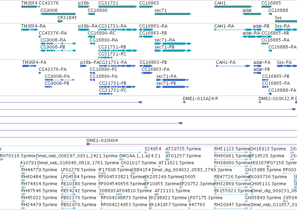Image resolution: width=297 pixels, height=210 pixels.
Task: Click DME1-020K12.R BAC end marker
Action: pos(260,102)
